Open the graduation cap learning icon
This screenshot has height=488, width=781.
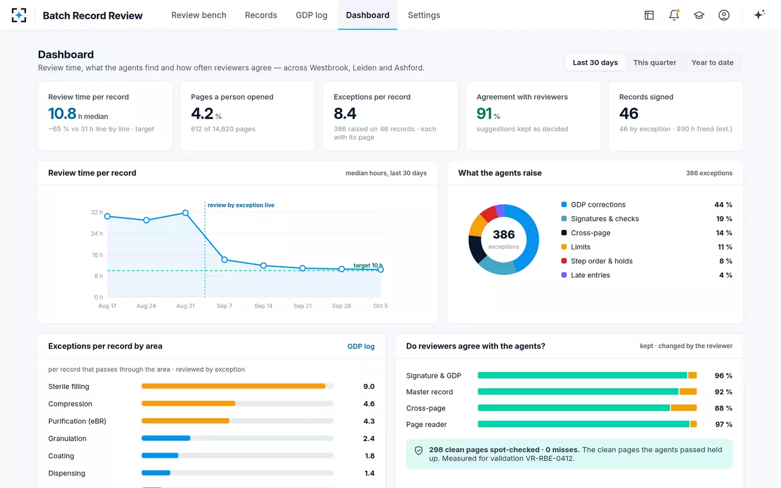(x=699, y=15)
